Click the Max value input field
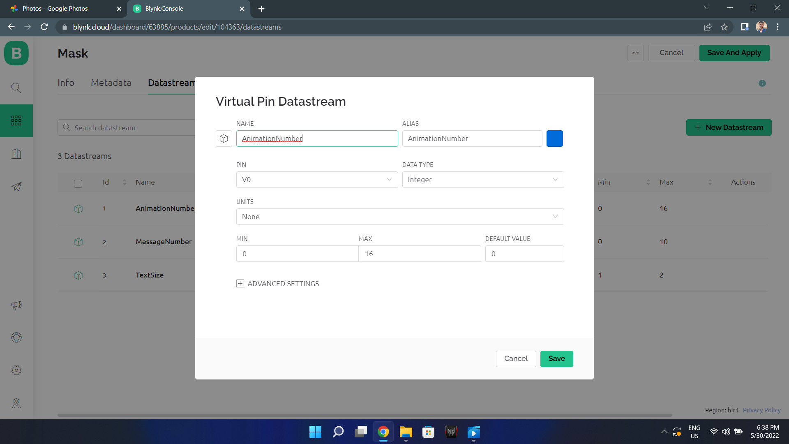The image size is (789, 444). (419, 254)
